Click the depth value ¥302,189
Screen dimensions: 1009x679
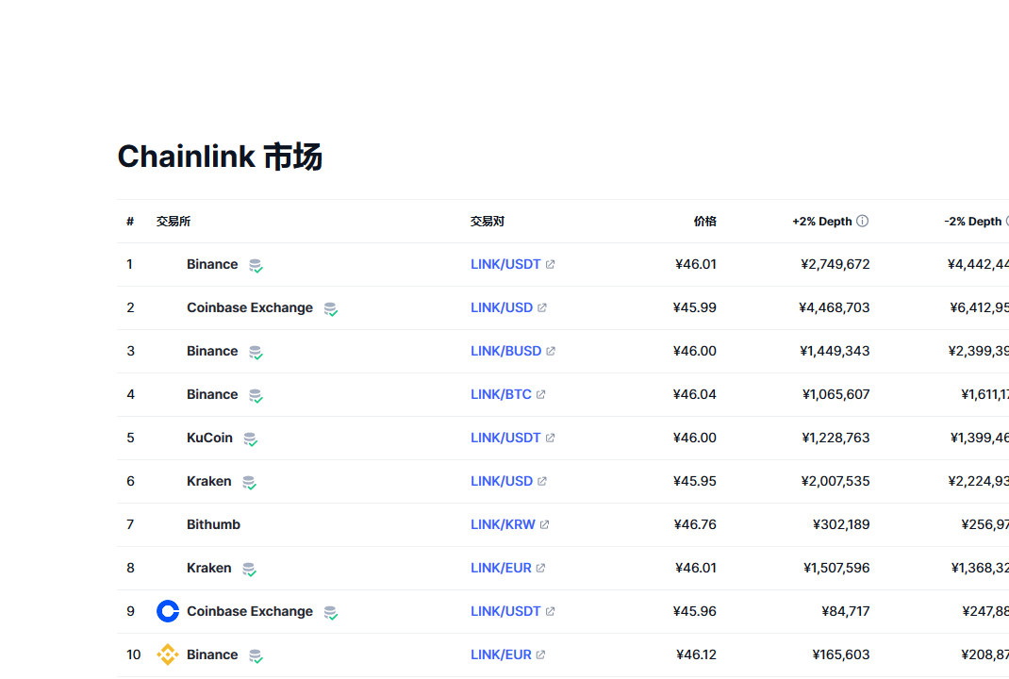coord(841,524)
